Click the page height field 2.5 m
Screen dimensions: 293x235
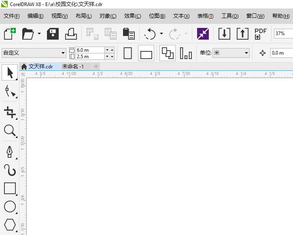tap(90, 56)
